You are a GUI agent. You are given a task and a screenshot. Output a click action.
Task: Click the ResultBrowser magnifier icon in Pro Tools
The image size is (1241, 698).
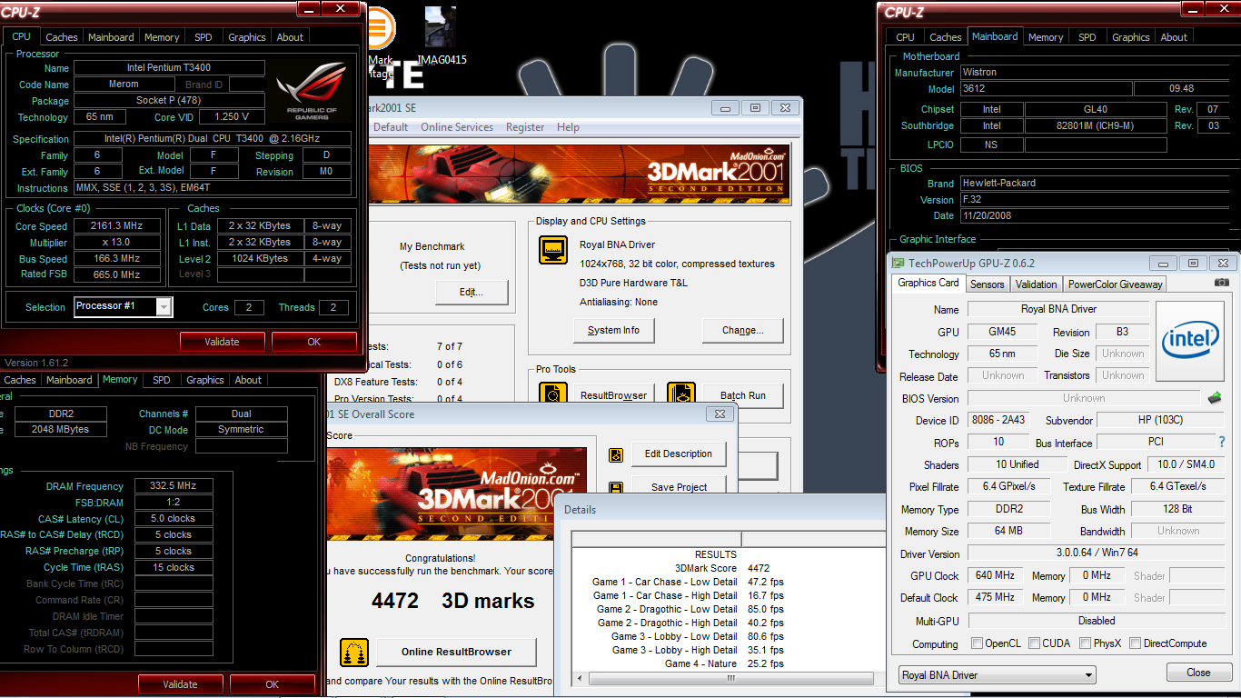point(553,394)
